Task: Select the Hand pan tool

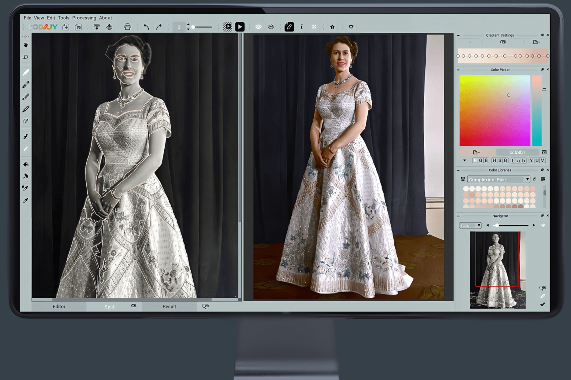Action: click(26, 45)
